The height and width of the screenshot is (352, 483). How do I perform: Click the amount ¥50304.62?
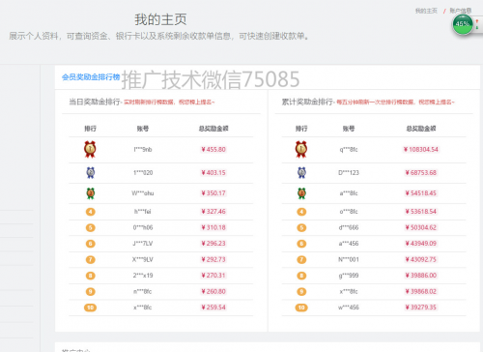click(421, 227)
